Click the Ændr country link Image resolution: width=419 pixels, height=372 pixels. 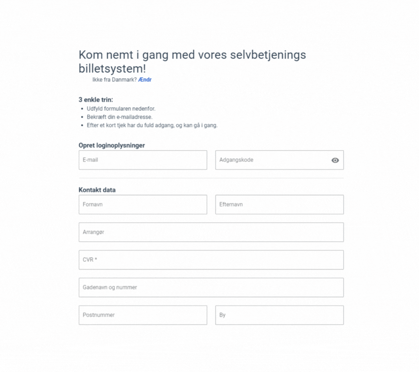[x=145, y=80]
